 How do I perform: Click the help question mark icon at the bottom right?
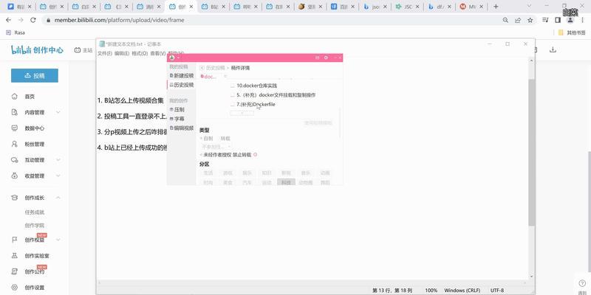(x=581, y=283)
